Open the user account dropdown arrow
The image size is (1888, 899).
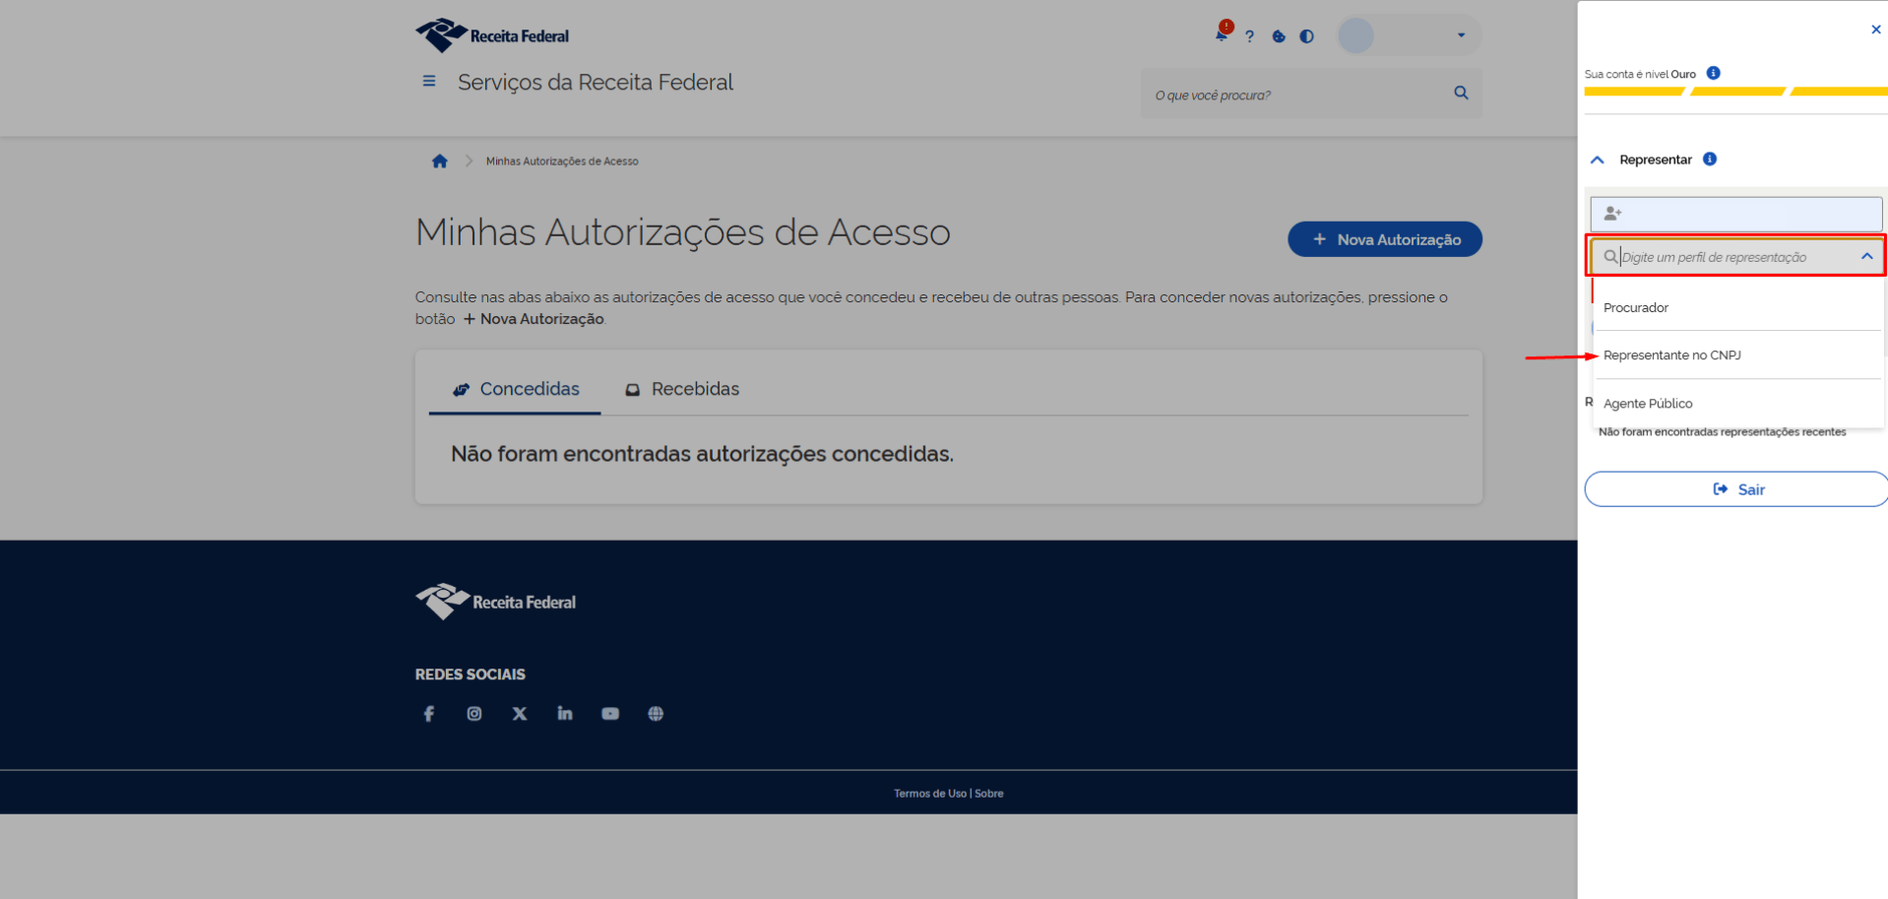[x=1461, y=35]
